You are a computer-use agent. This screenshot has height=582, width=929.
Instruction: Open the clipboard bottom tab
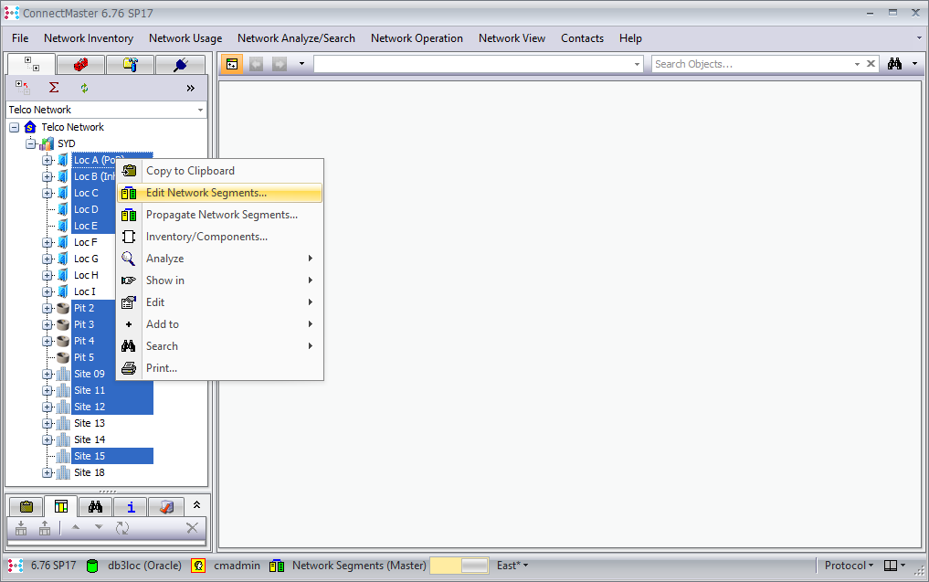26,507
